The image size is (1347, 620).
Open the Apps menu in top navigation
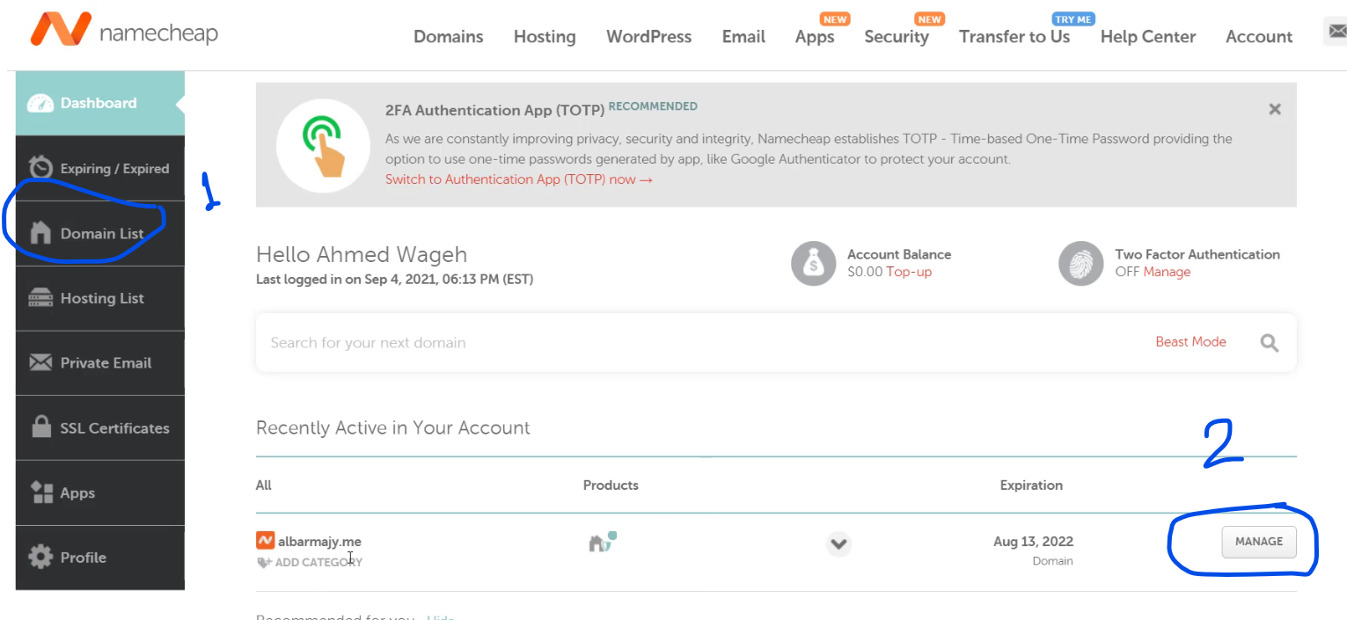[x=815, y=37]
